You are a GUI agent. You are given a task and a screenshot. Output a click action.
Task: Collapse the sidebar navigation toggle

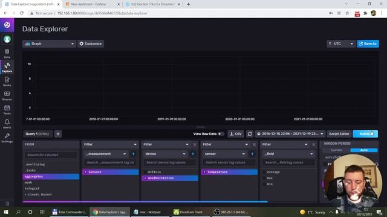point(7,204)
